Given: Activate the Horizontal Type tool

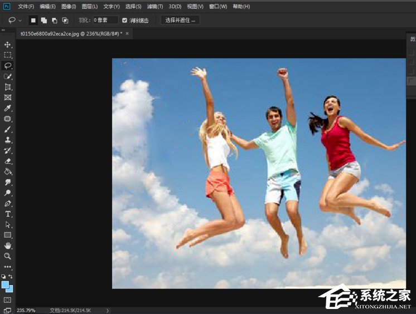Looking at the screenshot, I should pyautogui.click(x=8, y=214).
